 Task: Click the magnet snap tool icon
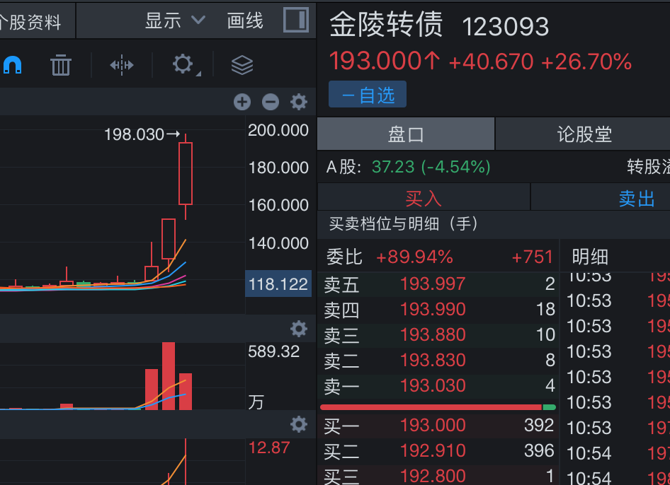(x=12, y=65)
